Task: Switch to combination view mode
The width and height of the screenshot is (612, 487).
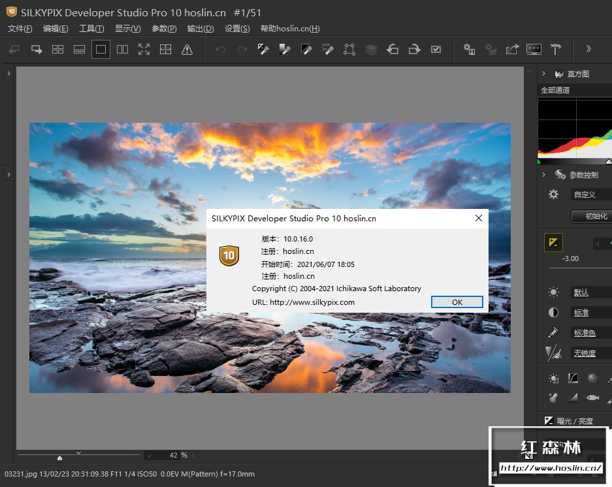Action: click(x=79, y=50)
